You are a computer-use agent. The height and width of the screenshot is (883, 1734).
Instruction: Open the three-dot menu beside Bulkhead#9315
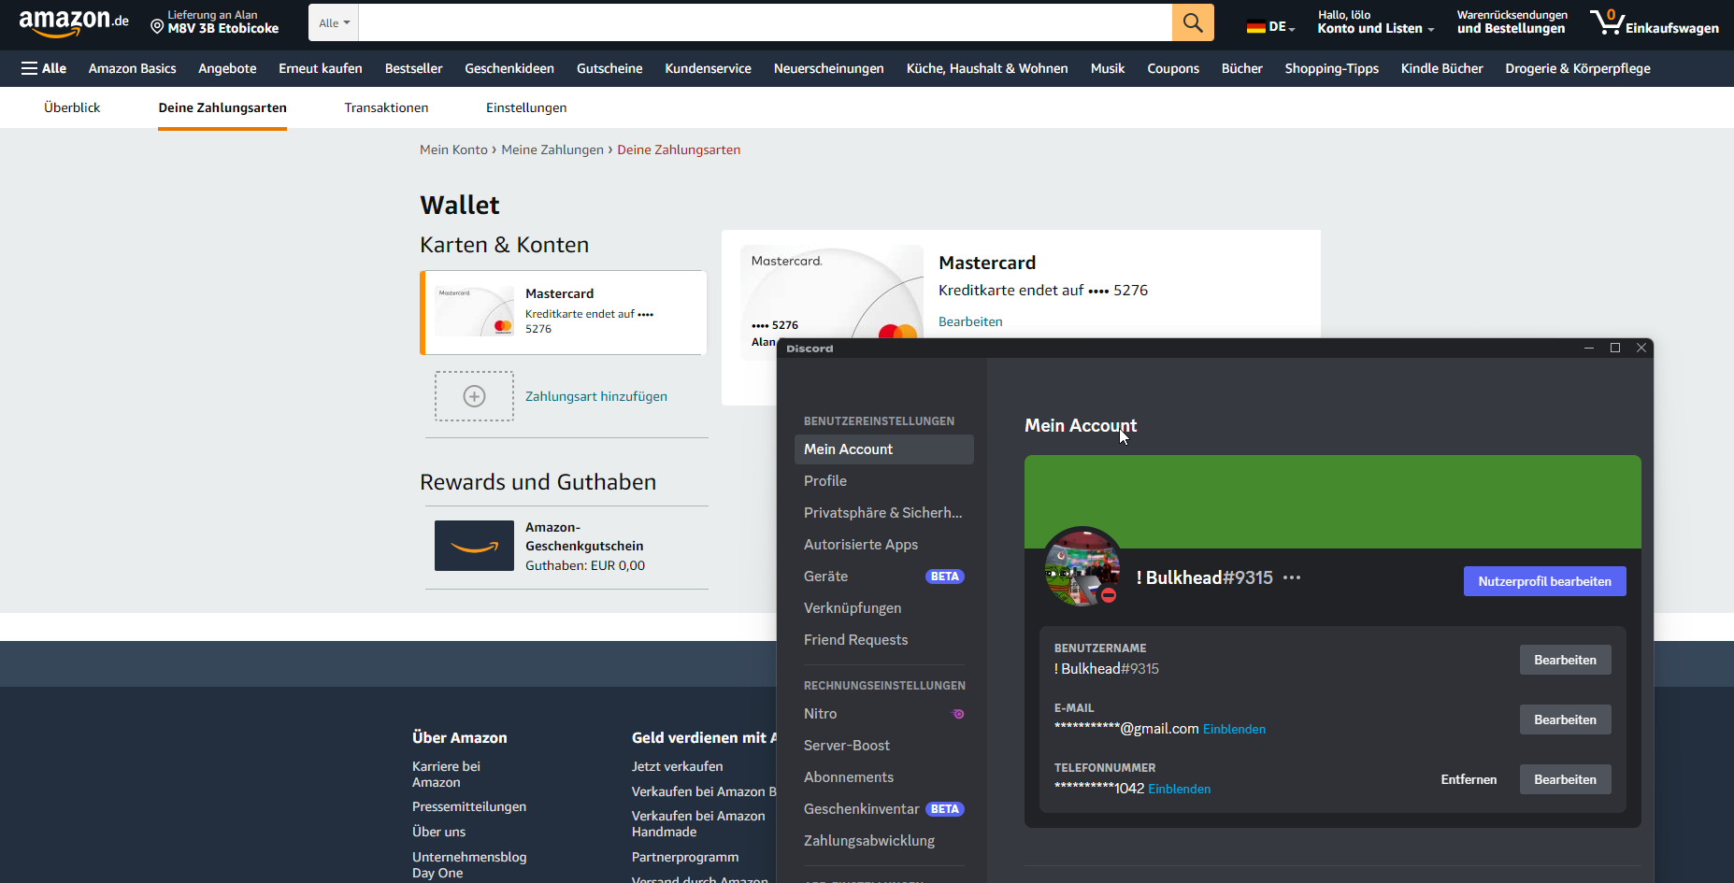pyautogui.click(x=1292, y=578)
